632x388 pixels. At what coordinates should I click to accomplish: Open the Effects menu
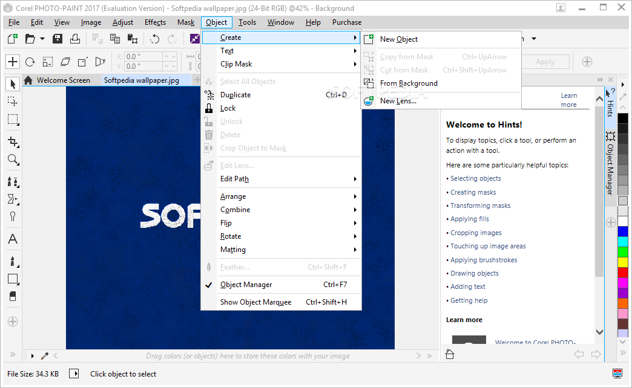[x=155, y=22]
